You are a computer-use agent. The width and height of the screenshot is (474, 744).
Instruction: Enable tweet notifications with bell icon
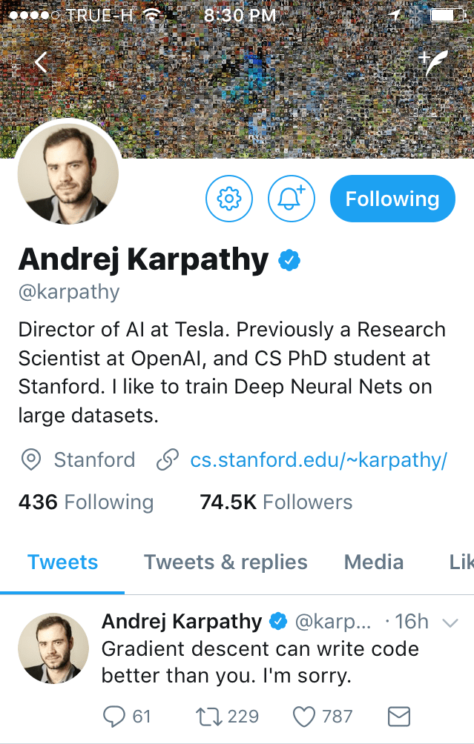click(292, 199)
